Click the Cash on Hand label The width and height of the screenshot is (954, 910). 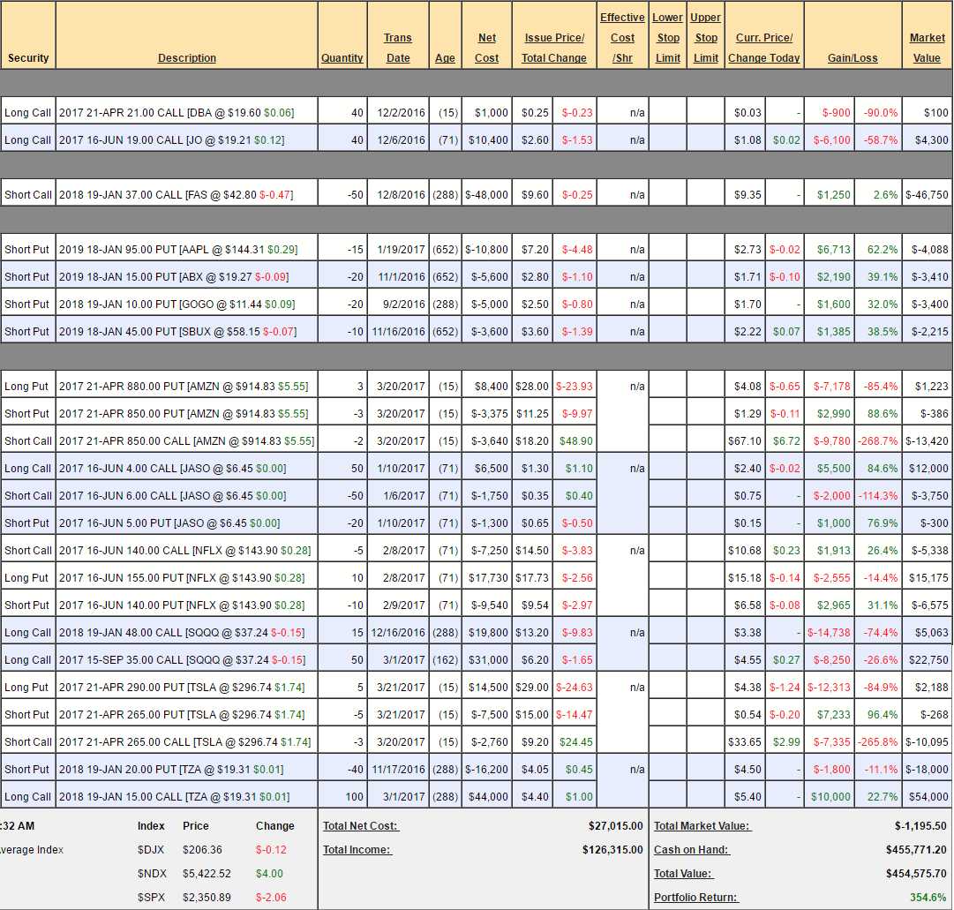[692, 850]
